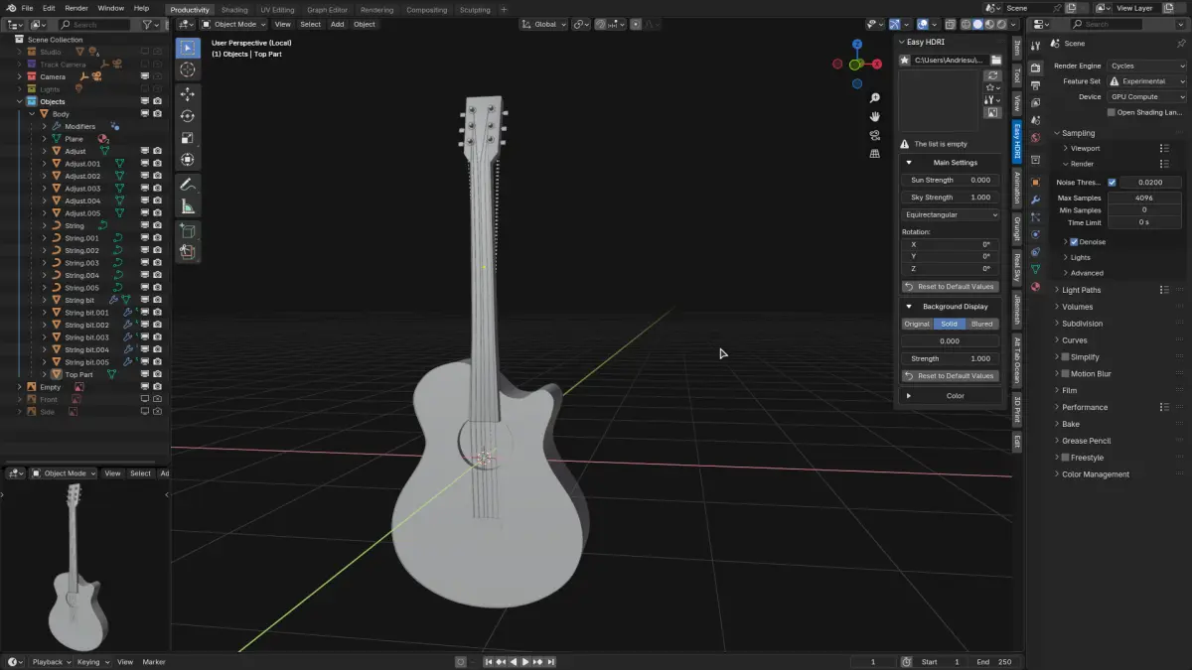Enable the Motion Blur checkbox
This screenshot has height=670, width=1192.
tap(1066, 374)
